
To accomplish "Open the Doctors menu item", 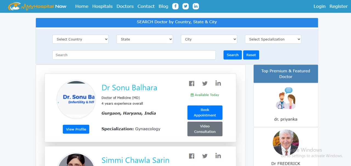I will (x=125, y=6).
